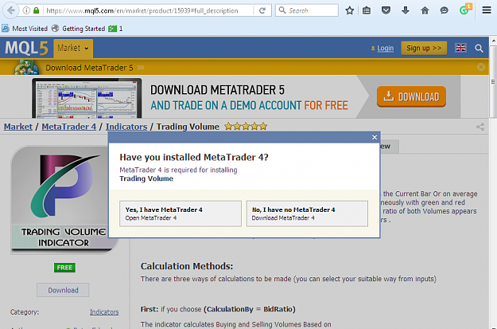497x329 pixels.
Task: Open site information icon in address bar
Action: click(26, 10)
